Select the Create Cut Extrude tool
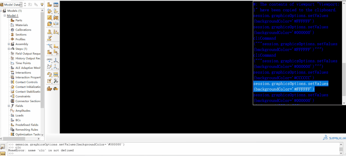Image resolution: width=346 pixels, height=156 pixels. 56,18
